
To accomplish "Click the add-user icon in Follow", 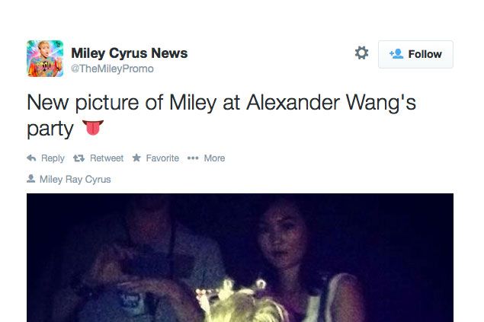I will coord(396,54).
